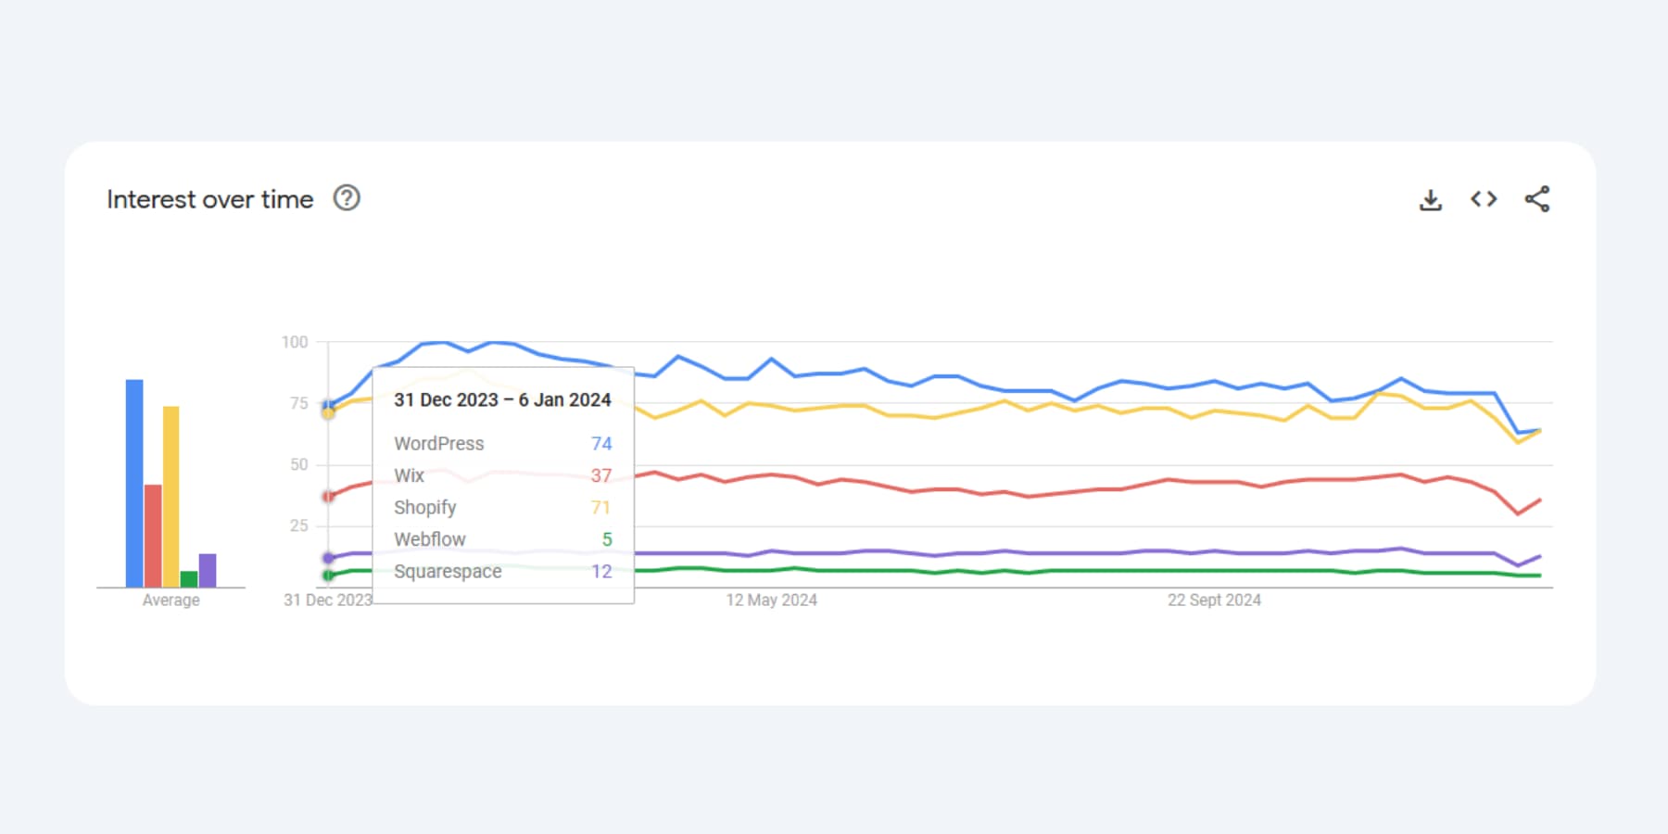The height and width of the screenshot is (834, 1668).
Task: Select the Average label below the bars
Action: [x=171, y=600]
